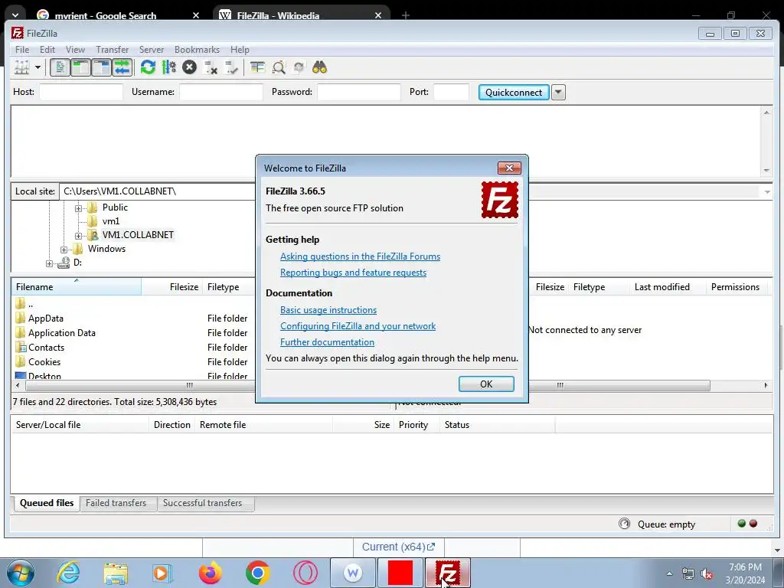
Task: Sort local list by Filesize column
Action: 171,286
